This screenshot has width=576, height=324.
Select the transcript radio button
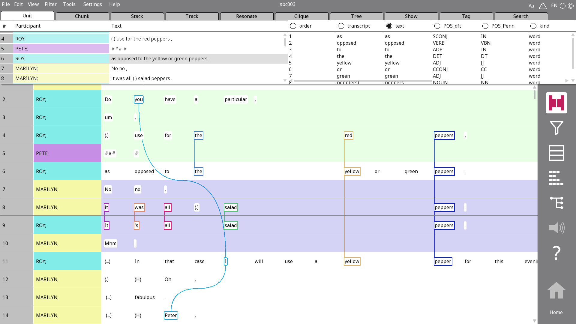point(341,26)
